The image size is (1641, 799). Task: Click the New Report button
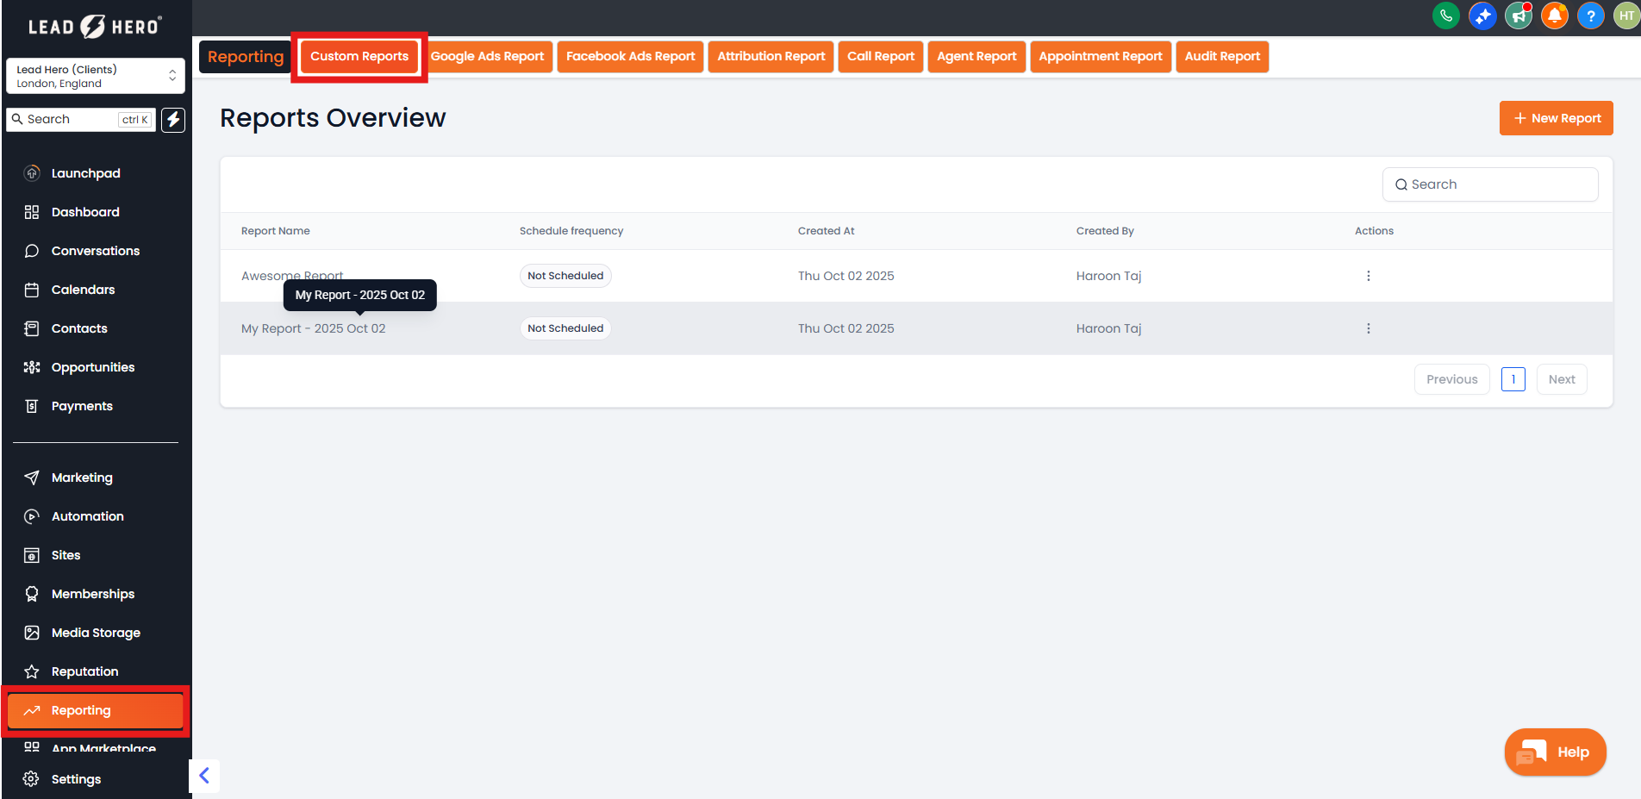(x=1556, y=118)
